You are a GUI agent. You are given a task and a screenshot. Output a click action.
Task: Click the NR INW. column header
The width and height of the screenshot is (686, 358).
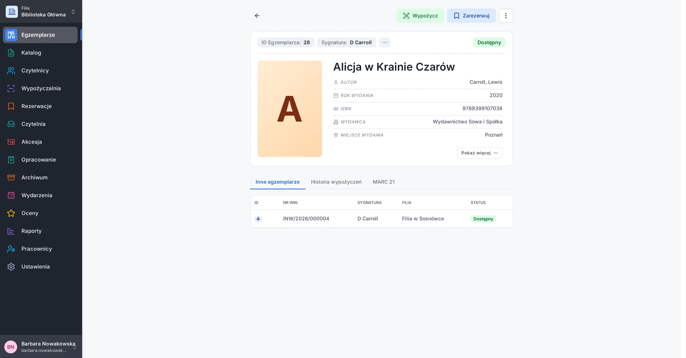[x=290, y=203]
